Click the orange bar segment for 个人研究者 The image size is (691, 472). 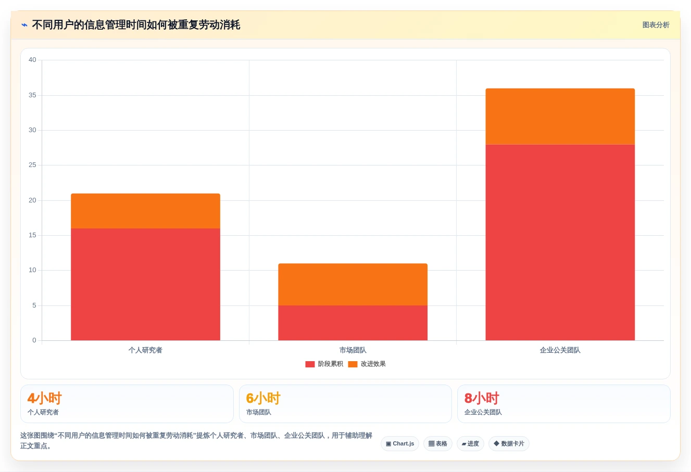pyautogui.click(x=145, y=211)
